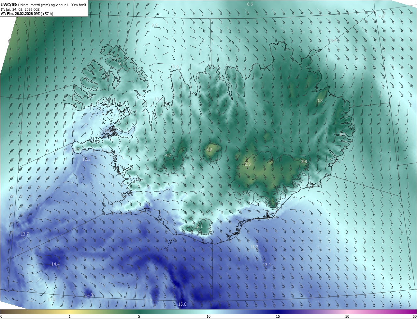Click the '30' tick on the color scale
Viewport: 417px width, 319px height.
pyautogui.click(x=347, y=316)
